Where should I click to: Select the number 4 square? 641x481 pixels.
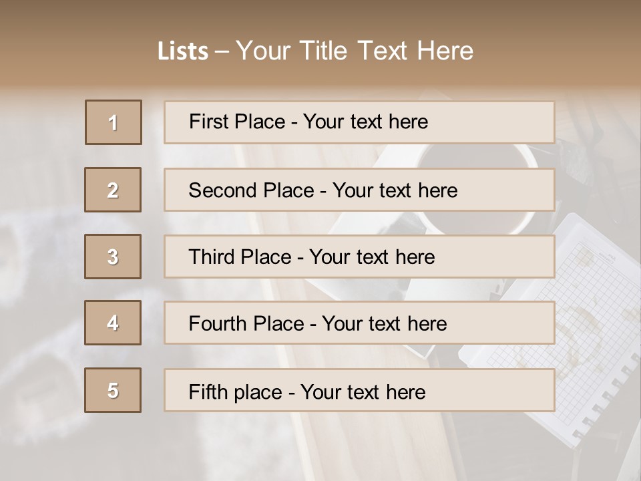[x=113, y=323]
